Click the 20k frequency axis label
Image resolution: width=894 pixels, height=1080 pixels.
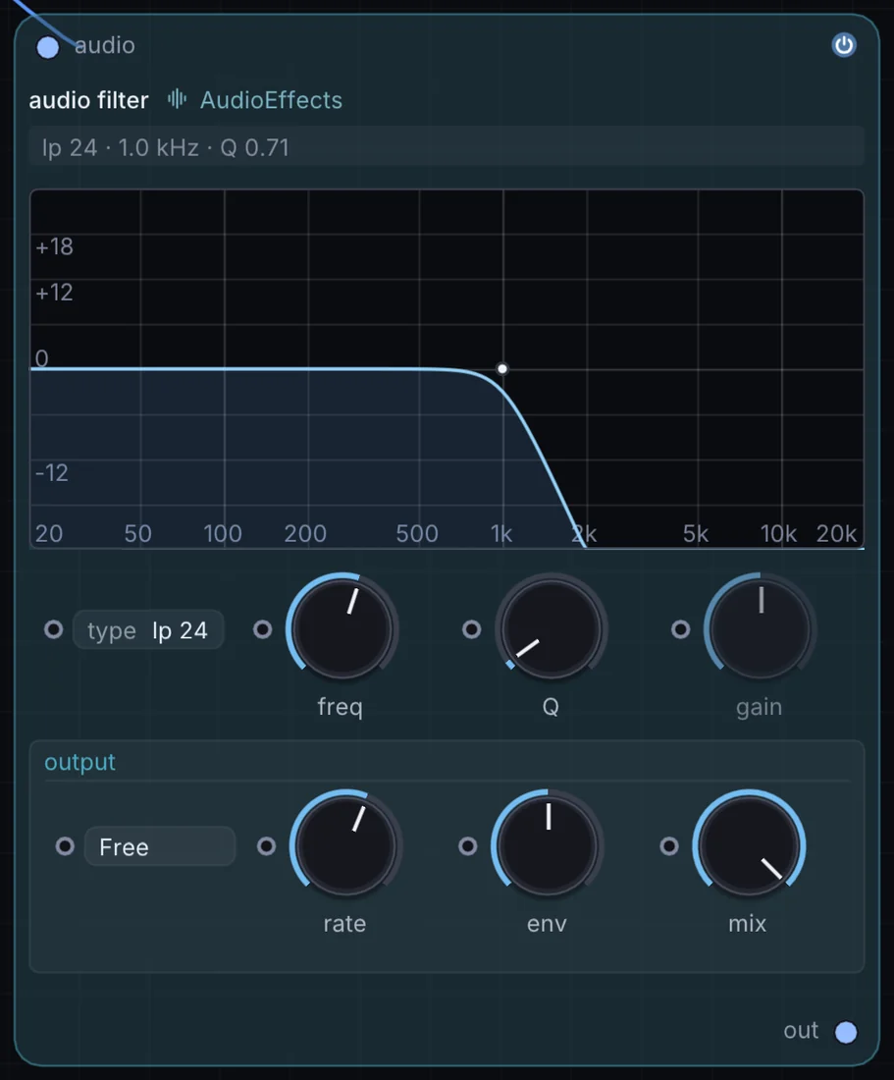coord(836,534)
